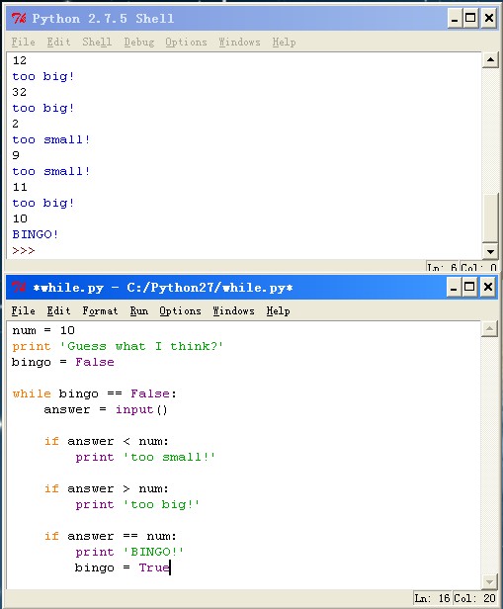Open the Format menu in editor

click(100, 310)
